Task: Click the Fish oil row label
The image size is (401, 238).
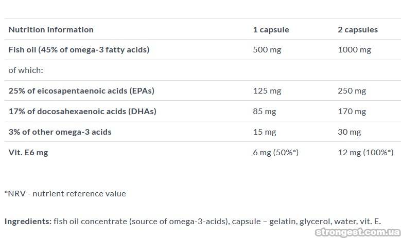Action: click(x=79, y=50)
